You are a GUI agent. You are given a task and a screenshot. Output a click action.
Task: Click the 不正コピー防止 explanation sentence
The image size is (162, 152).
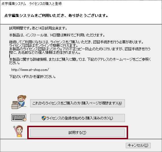pos(80,49)
